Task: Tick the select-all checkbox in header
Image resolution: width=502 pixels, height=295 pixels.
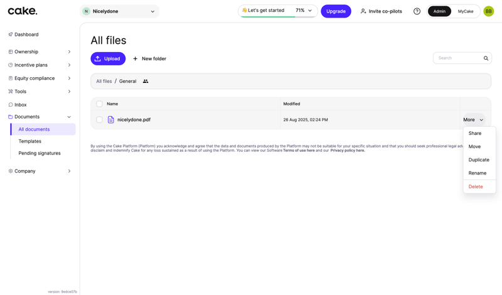Action: [99, 104]
